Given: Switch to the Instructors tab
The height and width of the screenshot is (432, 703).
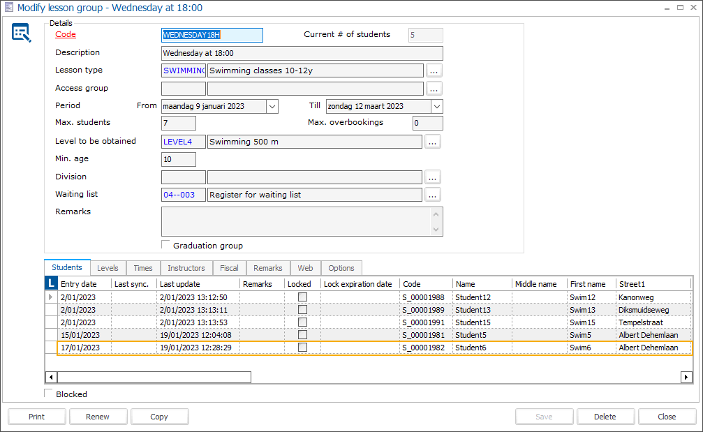Looking at the screenshot, I should coord(186,268).
